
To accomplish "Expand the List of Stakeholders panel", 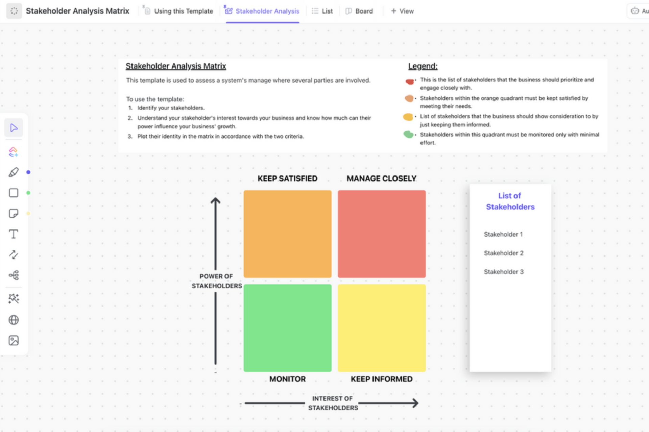I will (510, 200).
